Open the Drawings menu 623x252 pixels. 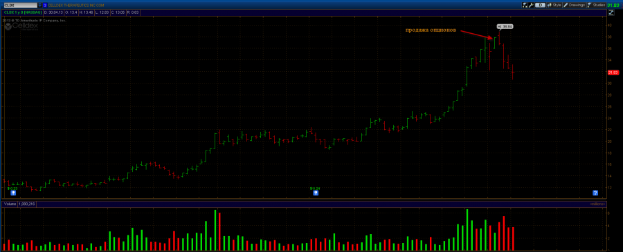pos(575,5)
